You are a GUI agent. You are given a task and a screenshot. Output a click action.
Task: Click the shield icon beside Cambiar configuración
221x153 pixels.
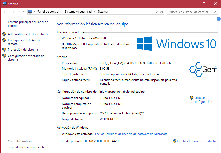pos(191,98)
